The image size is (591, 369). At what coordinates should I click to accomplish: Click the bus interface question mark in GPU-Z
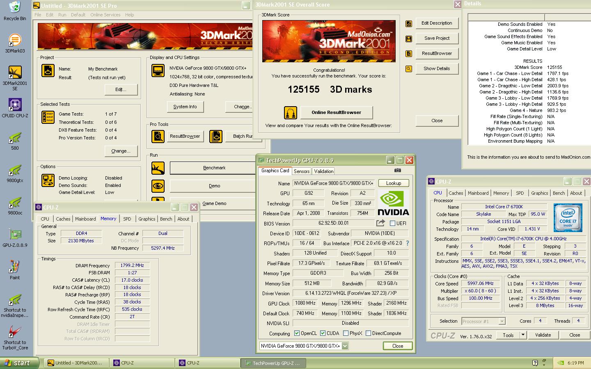coord(408,243)
